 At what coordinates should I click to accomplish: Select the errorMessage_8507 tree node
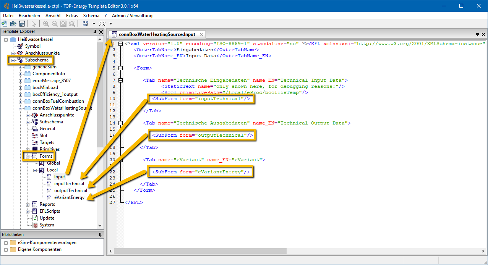coord(52,81)
